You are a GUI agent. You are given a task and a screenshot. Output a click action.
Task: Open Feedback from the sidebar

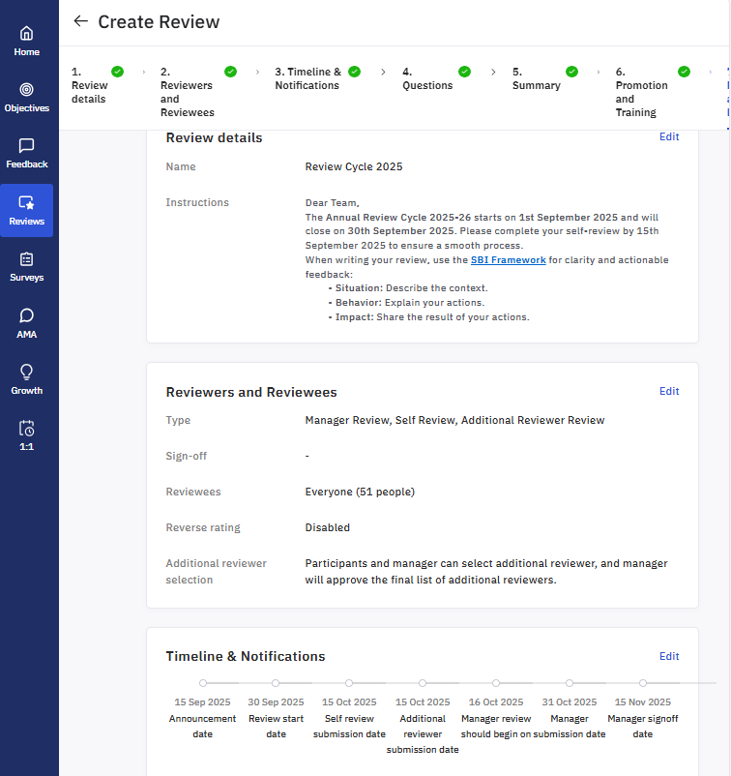26,146
